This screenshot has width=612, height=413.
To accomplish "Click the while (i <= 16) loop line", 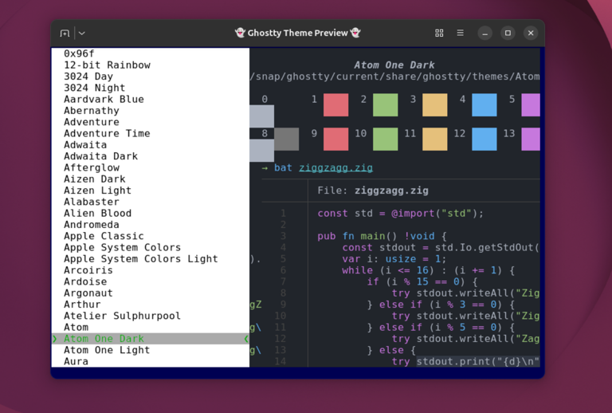I will (428, 270).
